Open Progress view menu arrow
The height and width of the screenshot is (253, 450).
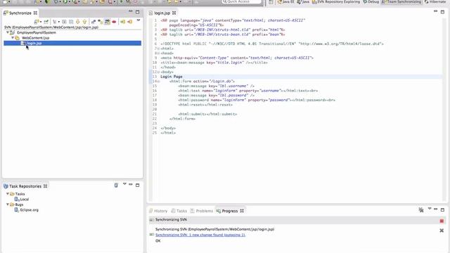pos(430,209)
